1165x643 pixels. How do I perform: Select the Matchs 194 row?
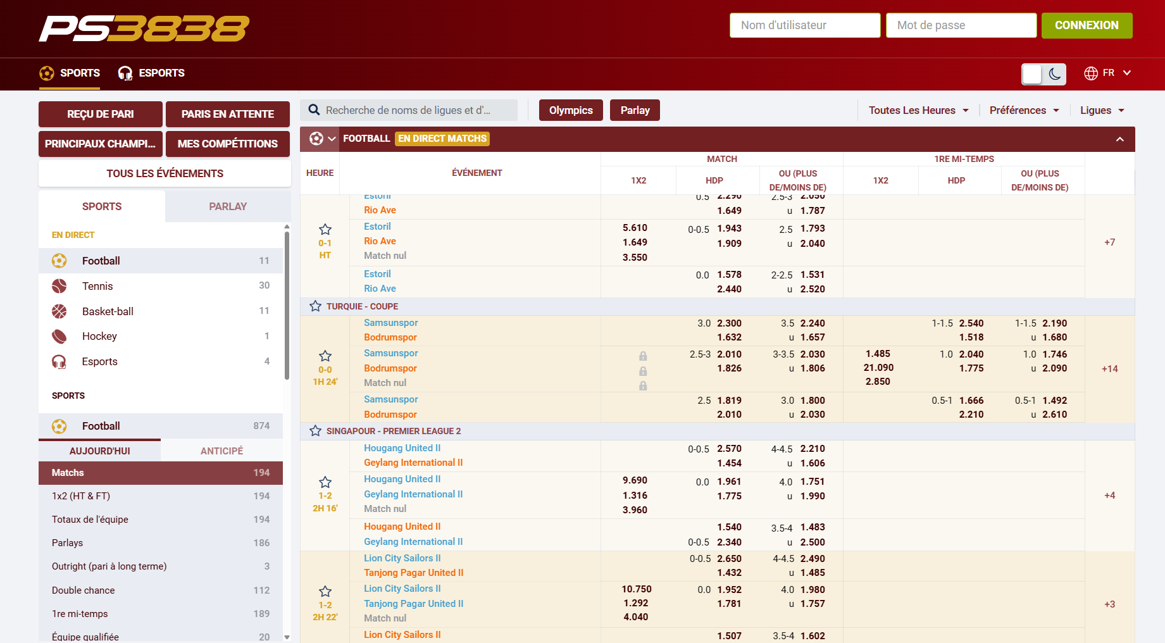pyautogui.click(x=161, y=473)
